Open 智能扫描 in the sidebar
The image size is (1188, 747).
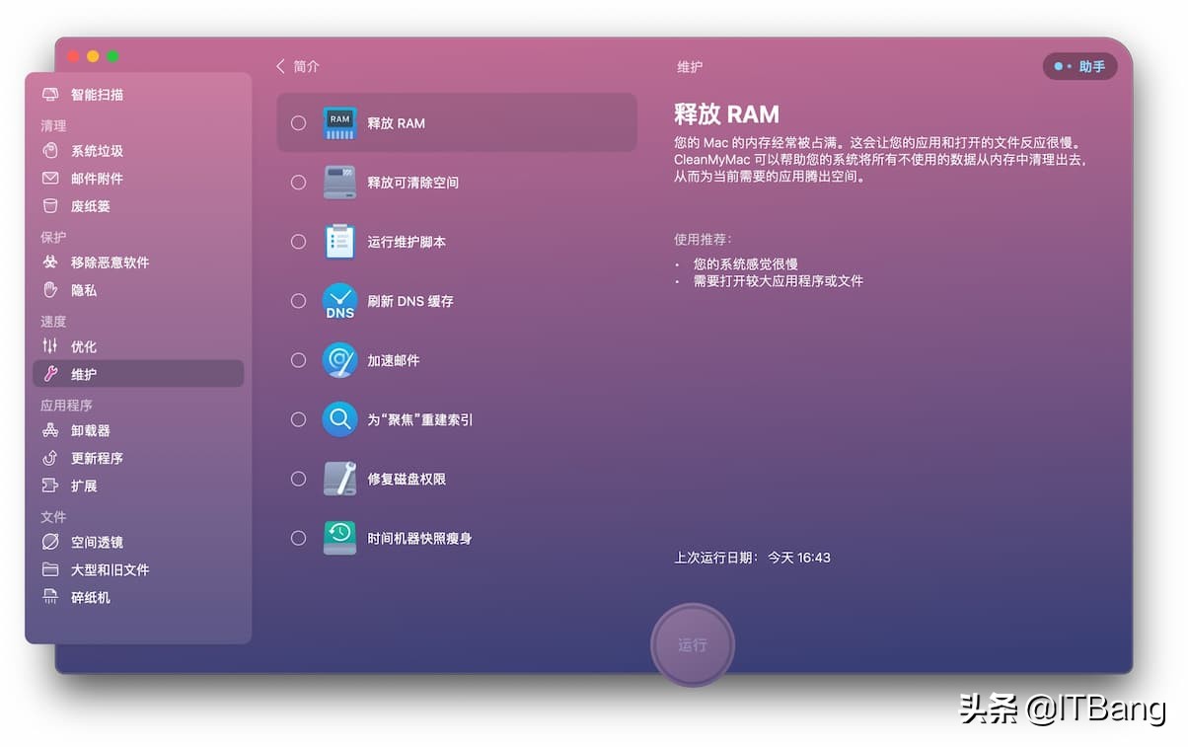(138, 95)
